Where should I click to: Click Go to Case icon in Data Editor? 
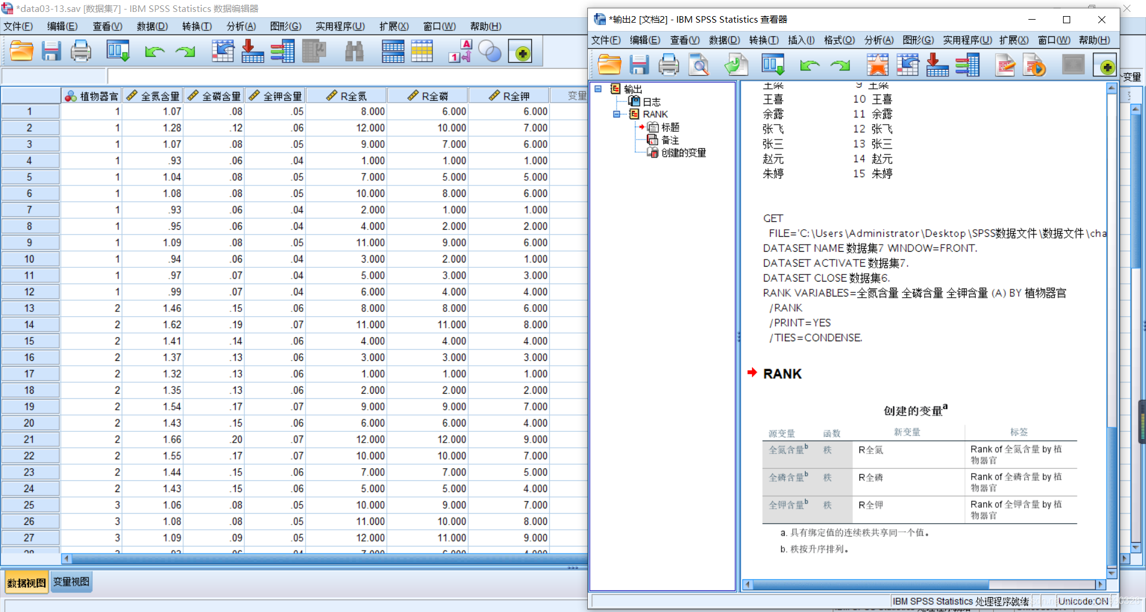[223, 51]
